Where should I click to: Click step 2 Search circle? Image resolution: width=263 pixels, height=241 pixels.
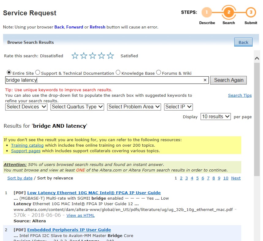[x=229, y=12]
